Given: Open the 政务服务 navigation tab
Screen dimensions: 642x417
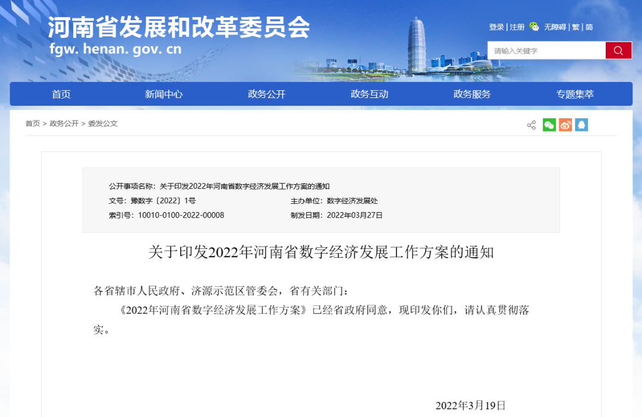Looking at the screenshot, I should click(x=472, y=94).
